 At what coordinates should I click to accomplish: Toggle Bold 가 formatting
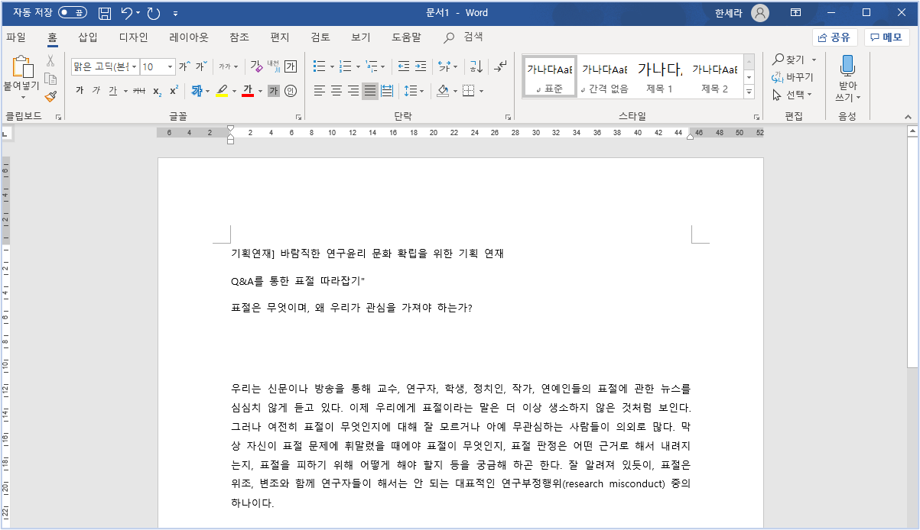pyautogui.click(x=80, y=91)
